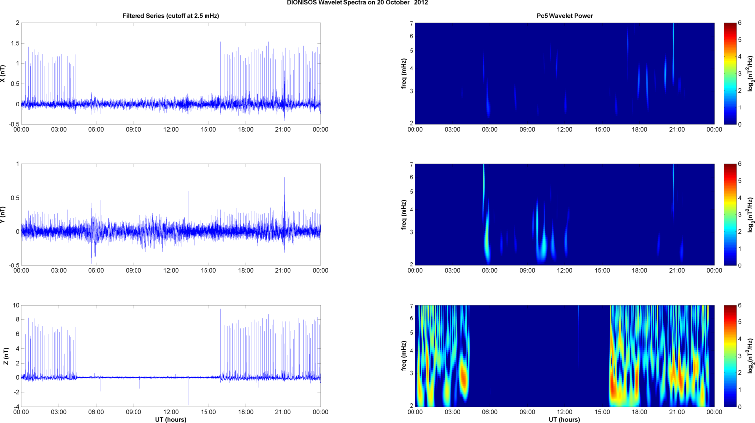Click 'freq (mHz)' label of the bottom wavelet panel
The width and height of the screenshot is (755, 423).
404,356
